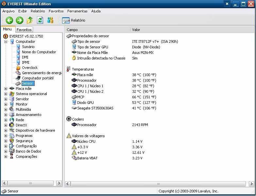Image resolution: width=256 pixels, height=196 pixels.
Task: Click the Relatório report icon in toolbar
Action: [x=66, y=20]
